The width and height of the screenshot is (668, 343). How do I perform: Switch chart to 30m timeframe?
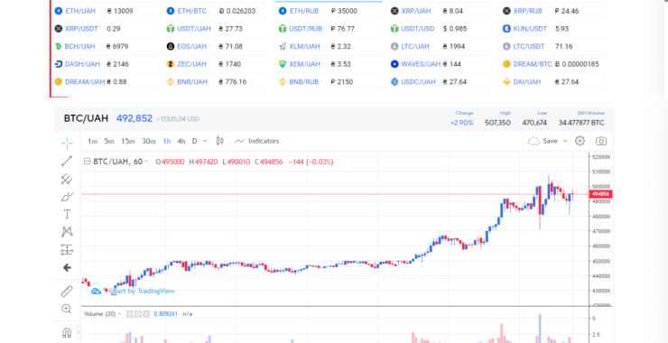(149, 141)
